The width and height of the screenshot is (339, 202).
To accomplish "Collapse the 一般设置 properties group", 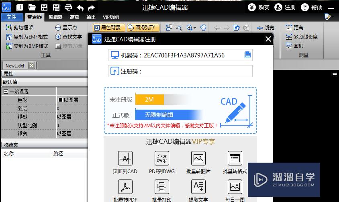I will pyautogui.click(x=6, y=92).
